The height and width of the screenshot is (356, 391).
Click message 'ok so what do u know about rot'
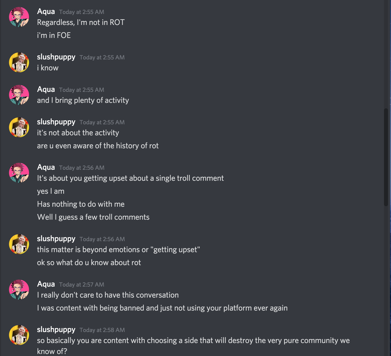[x=89, y=263]
